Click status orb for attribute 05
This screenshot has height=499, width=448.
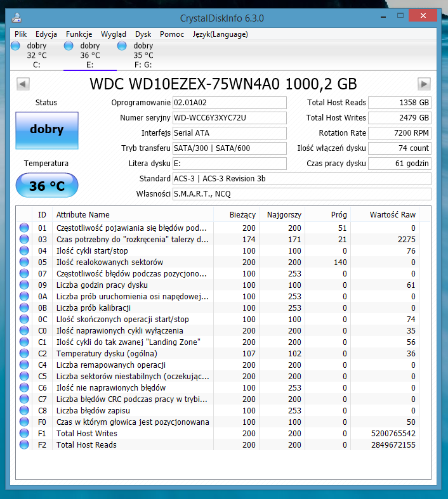tap(24, 262)
